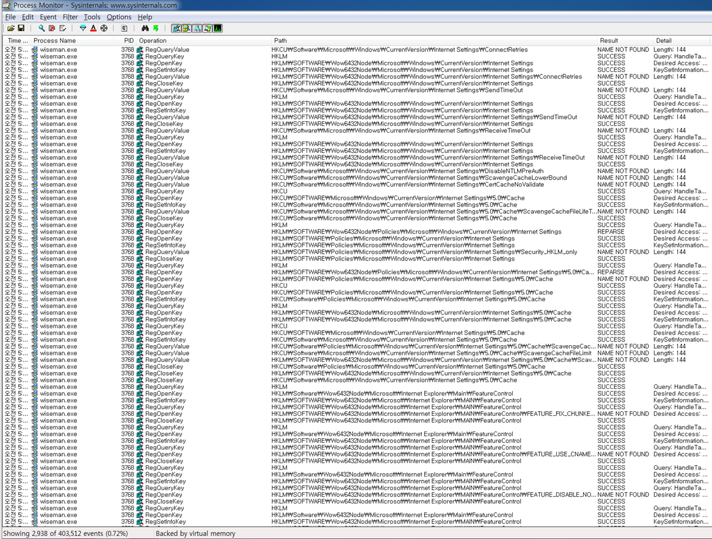The image size is (712, 539).
Task: Select the FEATURE_DISABLE_NO... path row
Action: point(433,495)
